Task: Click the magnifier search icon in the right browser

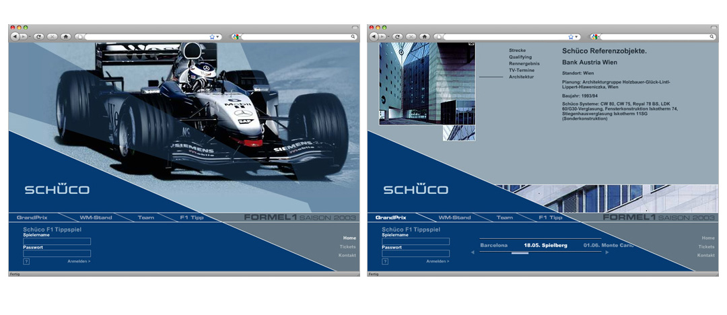Action: point(712,36)
